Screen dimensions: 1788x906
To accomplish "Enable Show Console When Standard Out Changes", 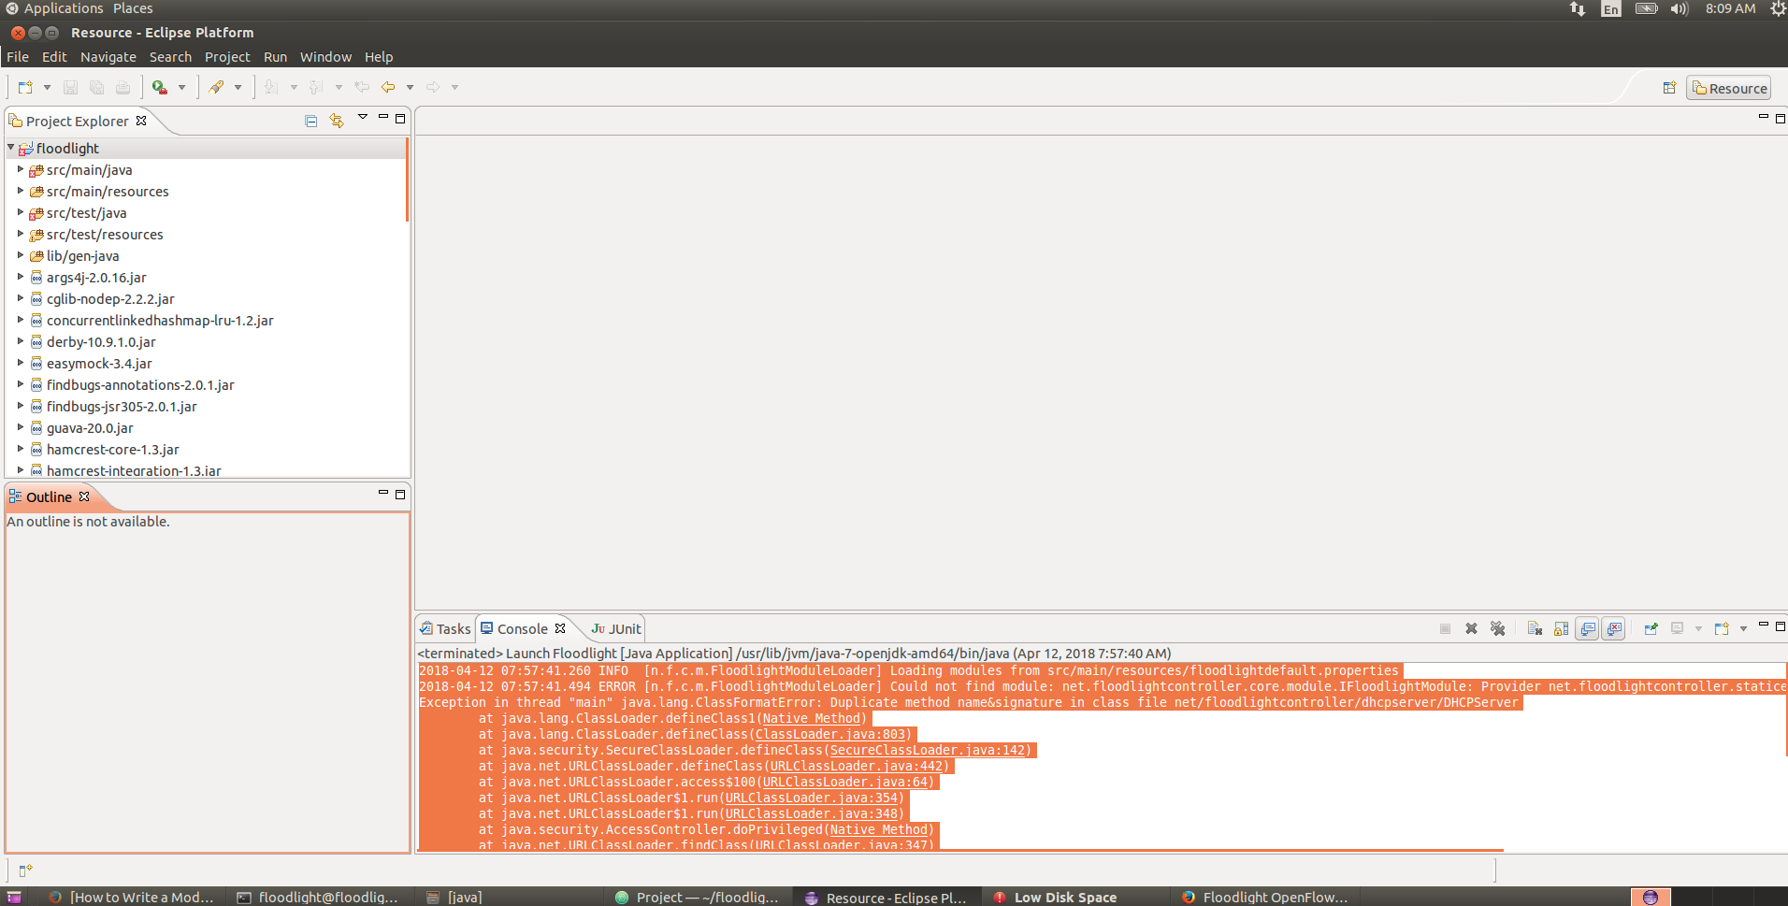I will click(x=1588, y=628).
